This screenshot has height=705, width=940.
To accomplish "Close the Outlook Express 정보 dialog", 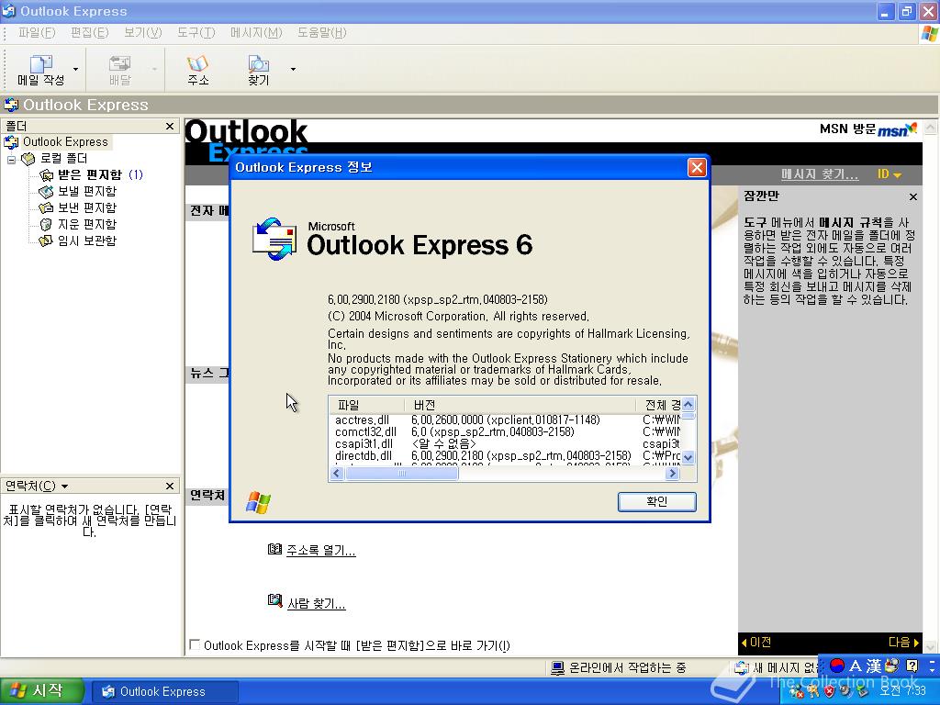I will coord(697,167).
